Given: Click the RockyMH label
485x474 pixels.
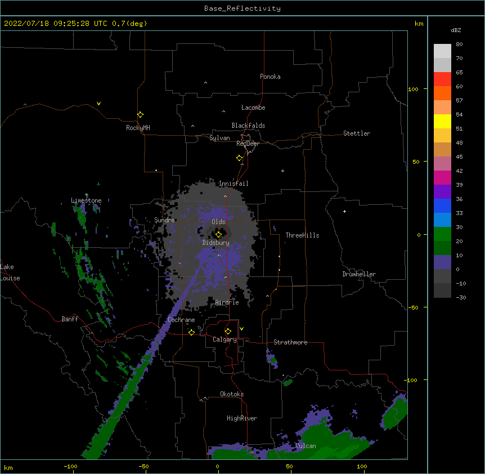Looking at the screenshot, I should click(x=138, y=128).
